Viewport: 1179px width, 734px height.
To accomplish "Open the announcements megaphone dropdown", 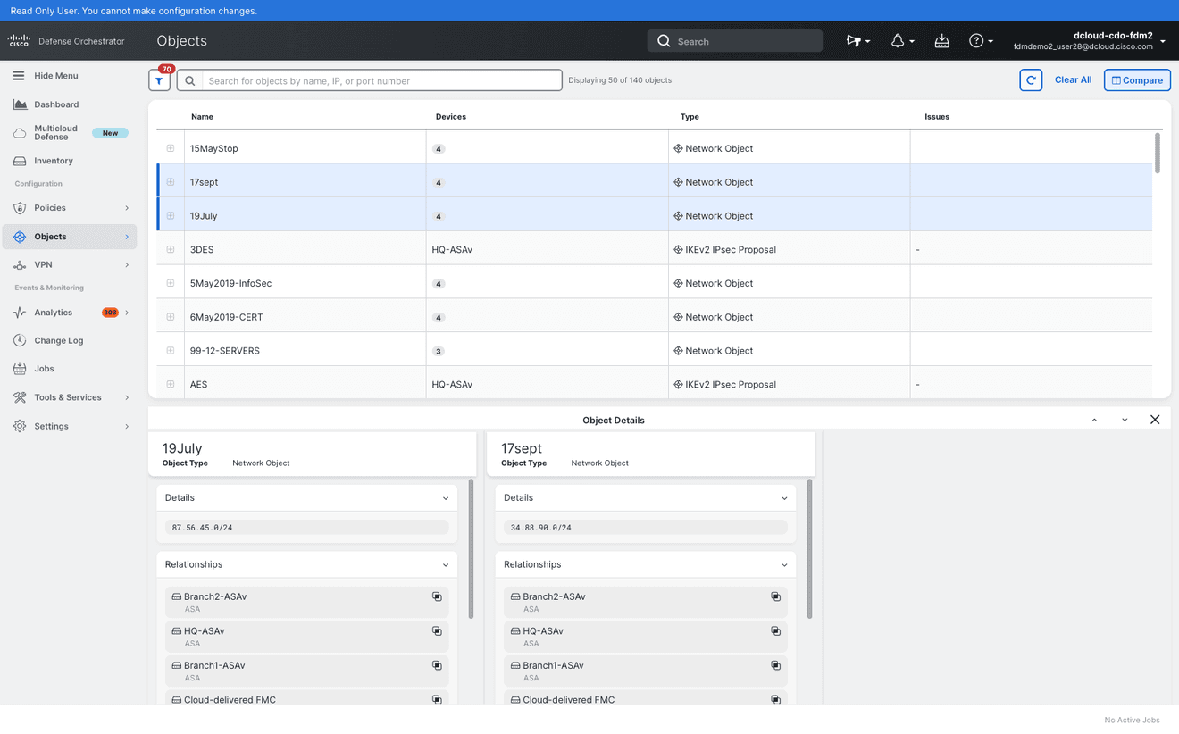I will 857,41.
